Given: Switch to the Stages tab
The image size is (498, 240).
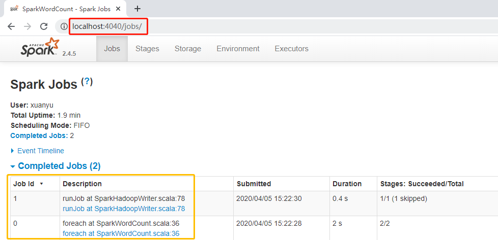Looking at the screenshot, I should click(147, 49).
